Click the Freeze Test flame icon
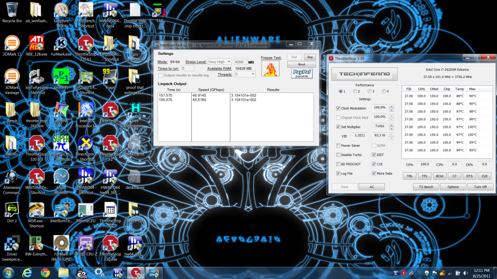The width and height of the screenshot is (497, 279). click(x=270, y=68)
